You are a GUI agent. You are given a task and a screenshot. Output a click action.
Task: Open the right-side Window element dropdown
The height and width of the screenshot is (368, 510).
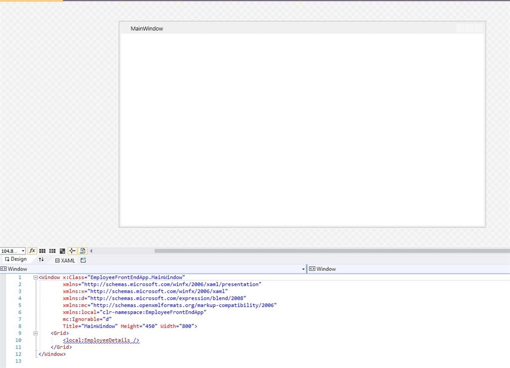[x=326, y=269]
